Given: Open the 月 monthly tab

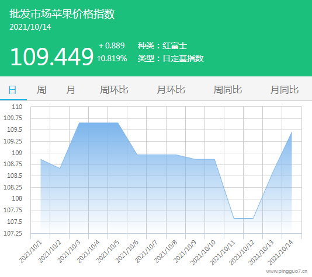Looking at the screenshot, I should pos(71,90).
